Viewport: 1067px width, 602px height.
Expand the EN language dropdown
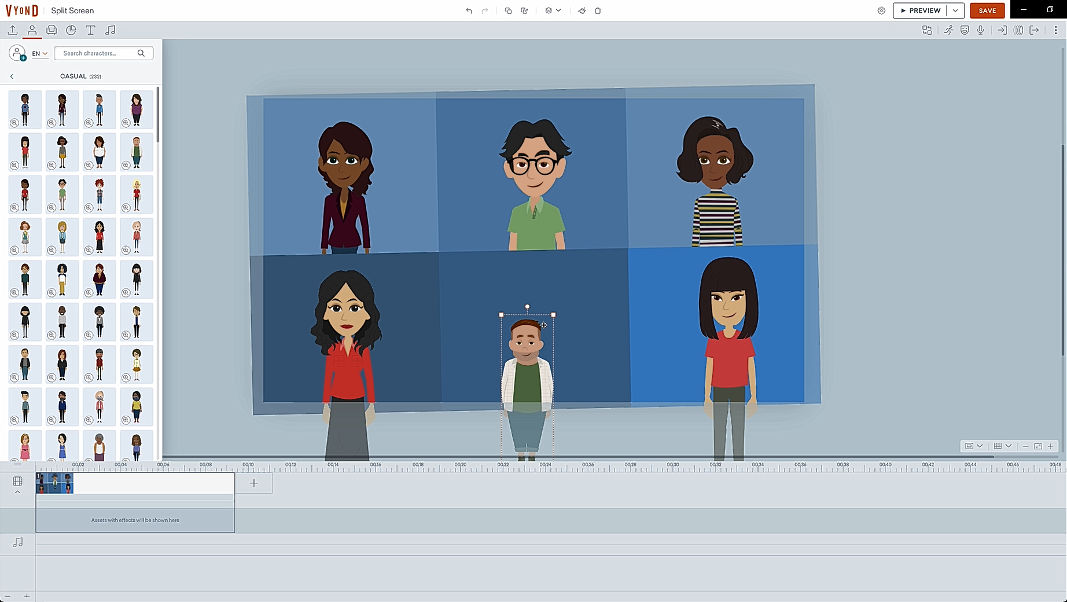pos(39,53)
